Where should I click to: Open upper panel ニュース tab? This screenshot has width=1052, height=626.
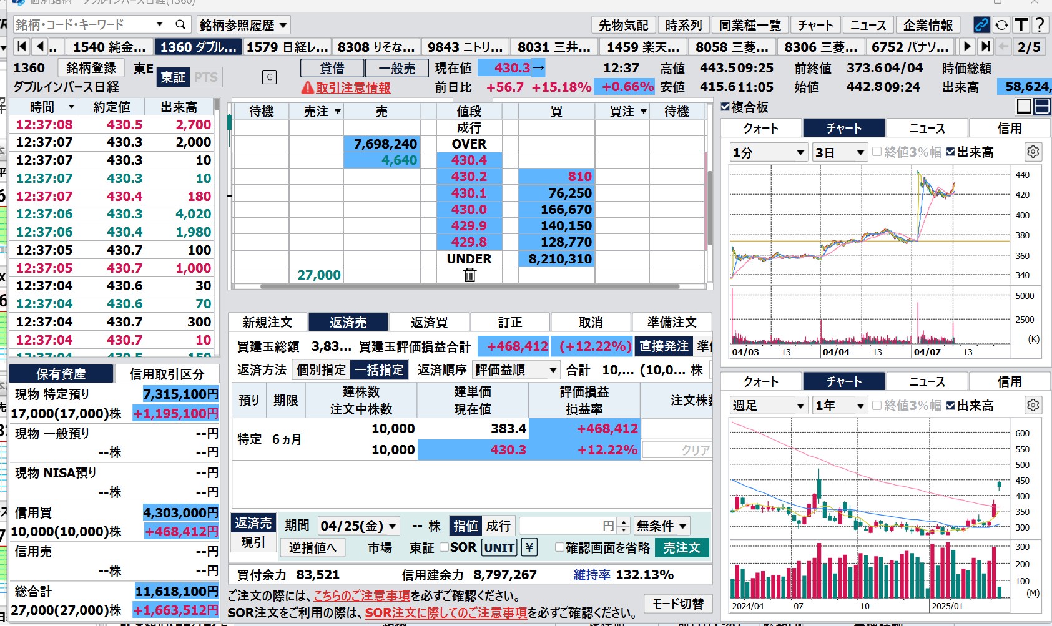pyautogui.click(x=927, y=128)
